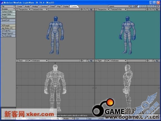The height and width of the screenshot is (121, 161).
Task: Switch to the Display tab
Action: click(66, 6)
